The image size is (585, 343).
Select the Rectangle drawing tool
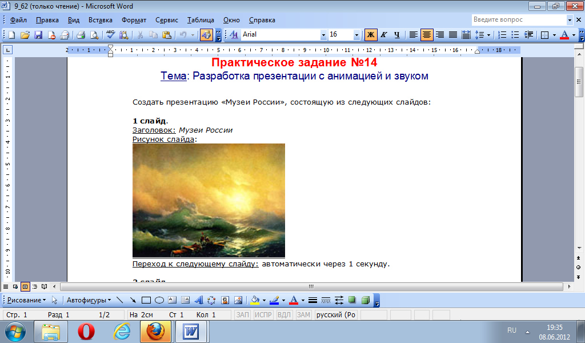click(x=146, y=300)
